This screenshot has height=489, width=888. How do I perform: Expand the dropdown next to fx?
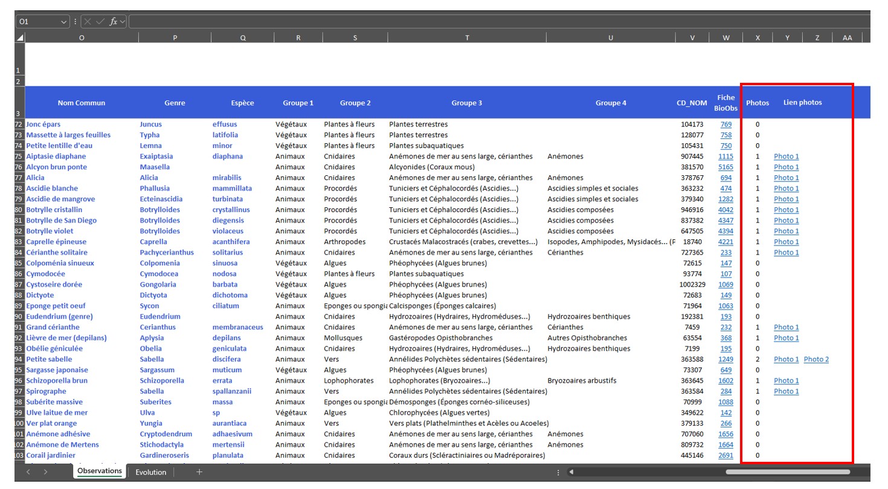[123, 22]
